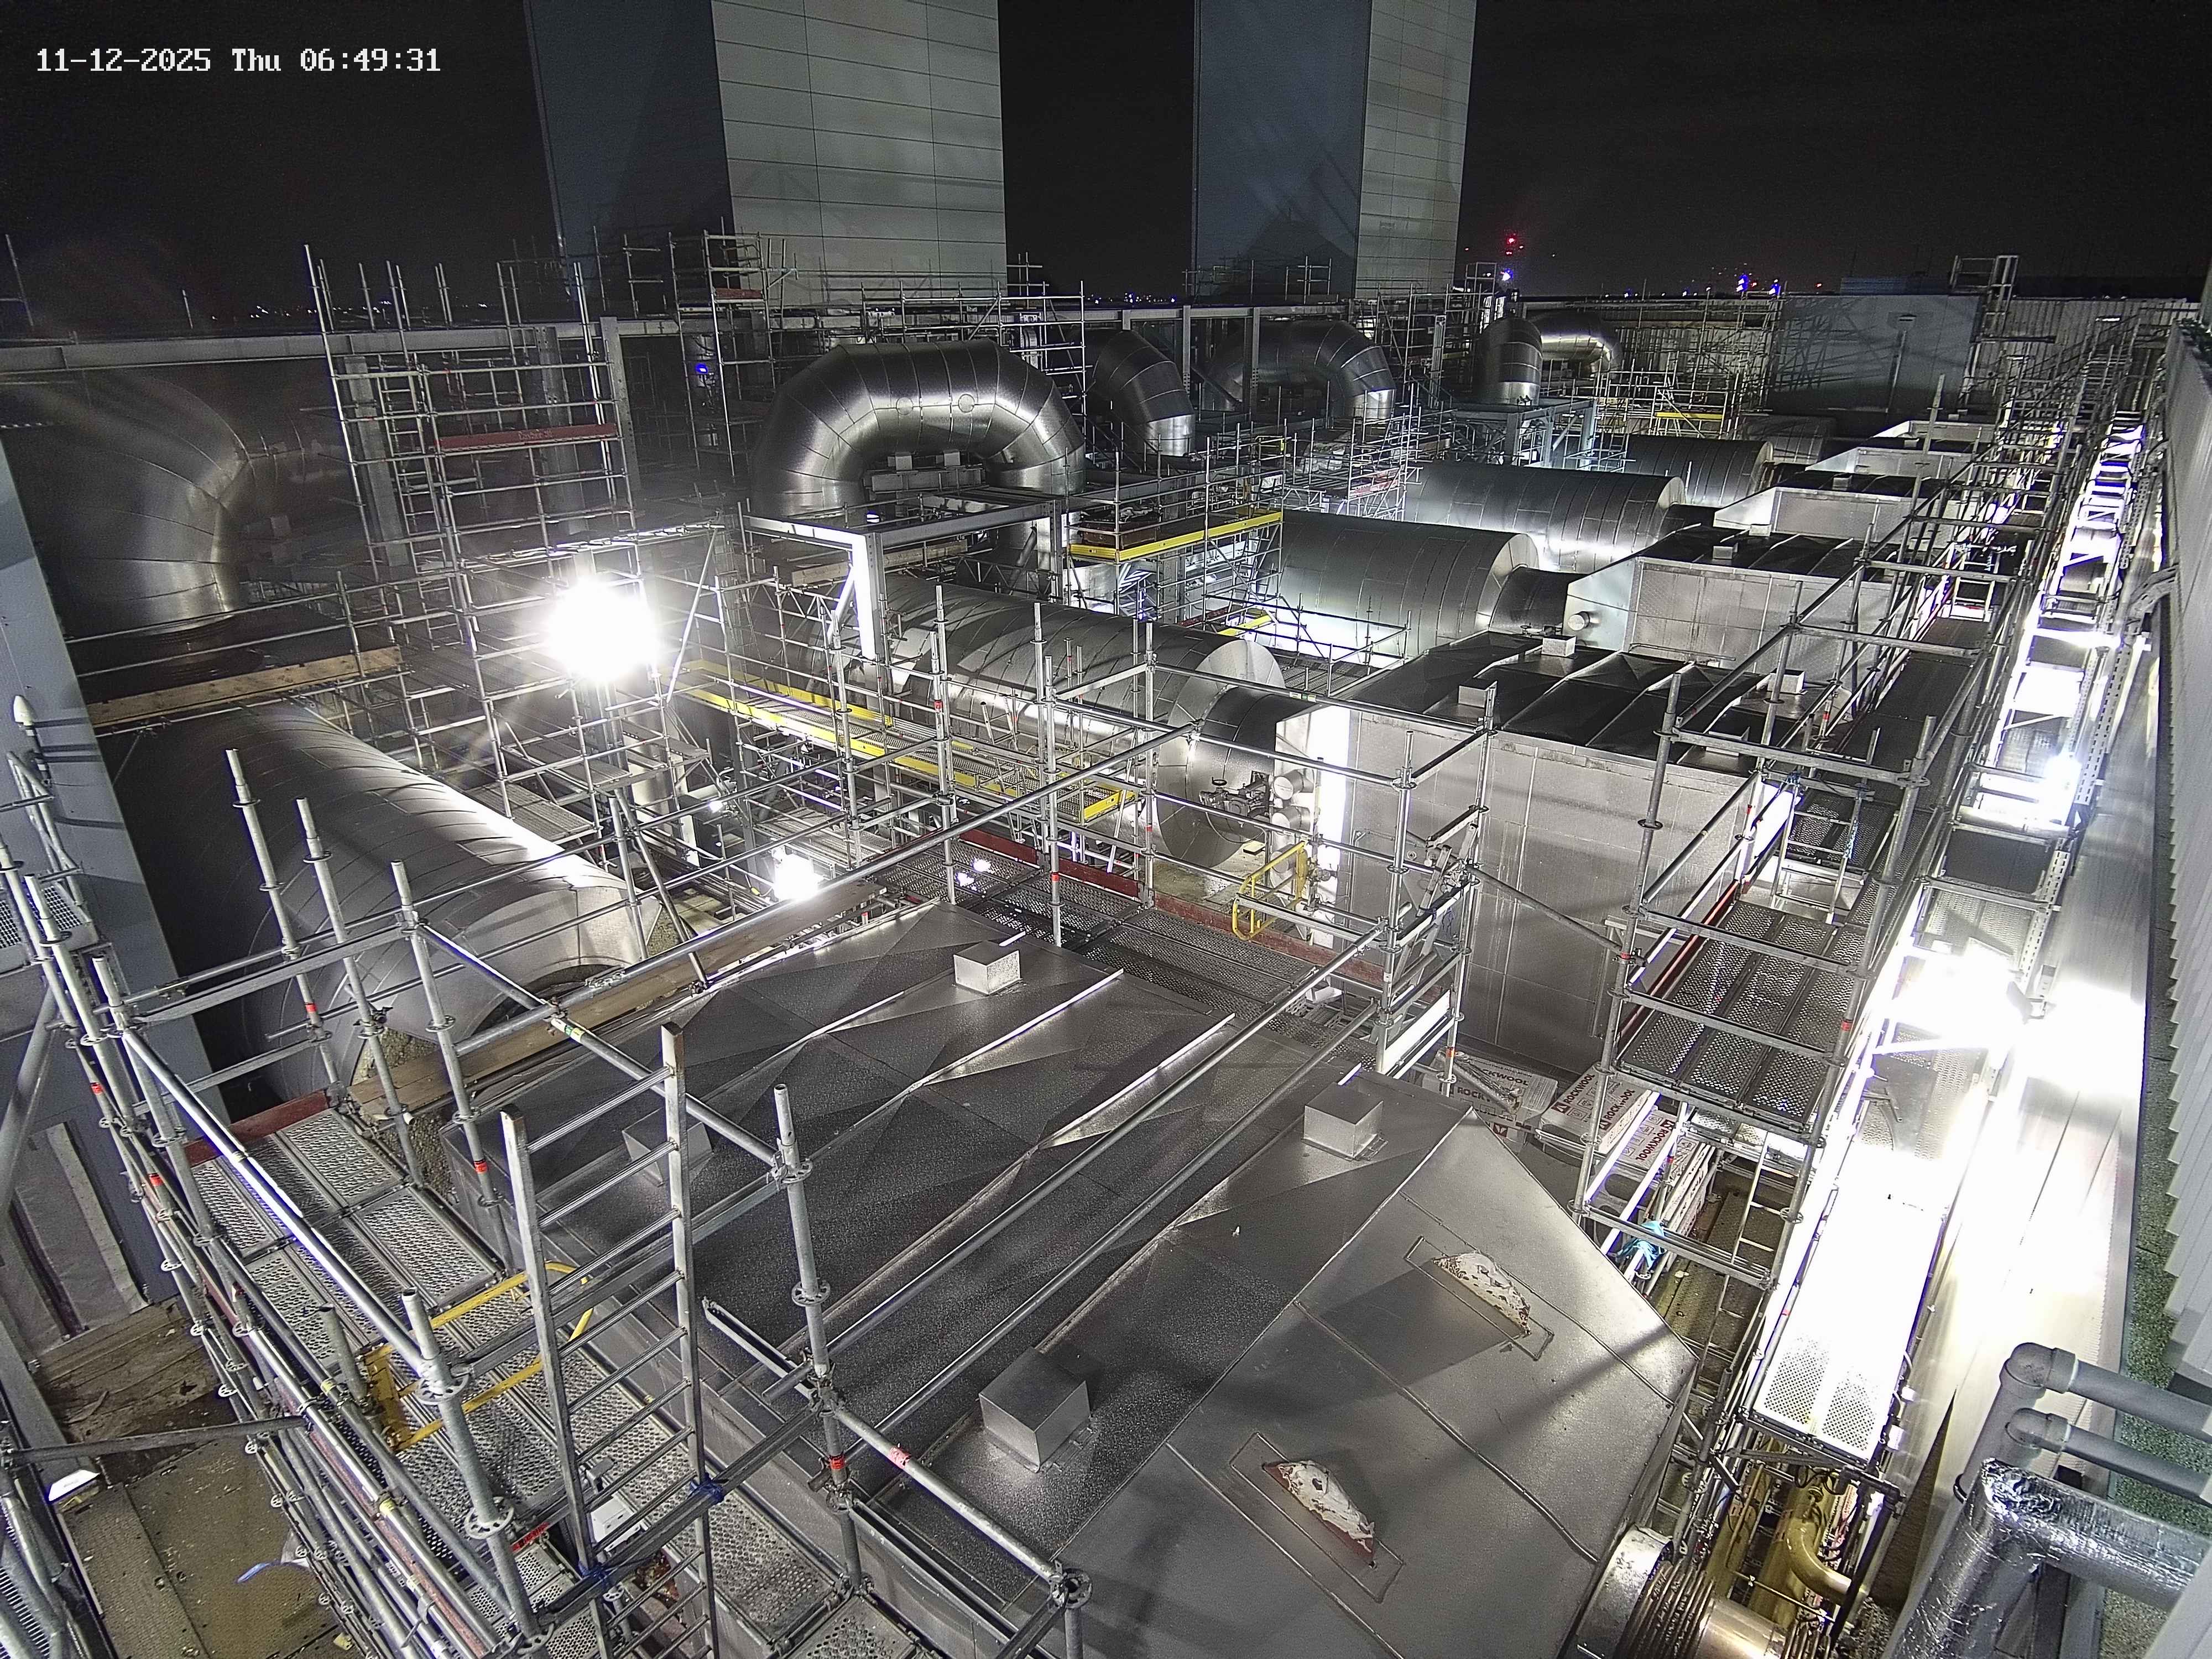Click the time reading 06:49:31
This screenshot has width=2212, height=1659.
coord(370,61)
